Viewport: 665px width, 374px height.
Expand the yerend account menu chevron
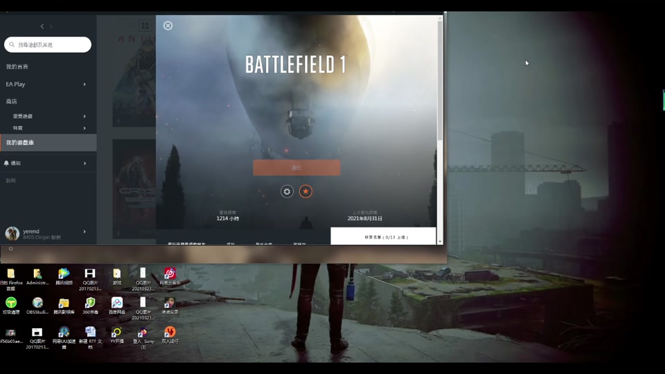[85, 231]
